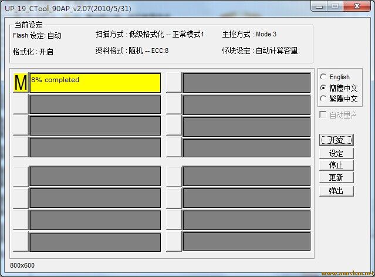
Task: Close the UP_19_CTool window
Action: click(357, 5)
